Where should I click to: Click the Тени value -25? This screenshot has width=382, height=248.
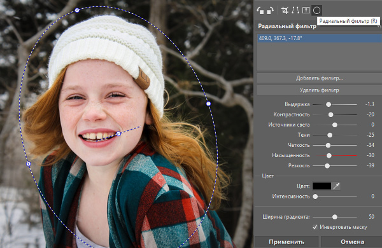370,135
